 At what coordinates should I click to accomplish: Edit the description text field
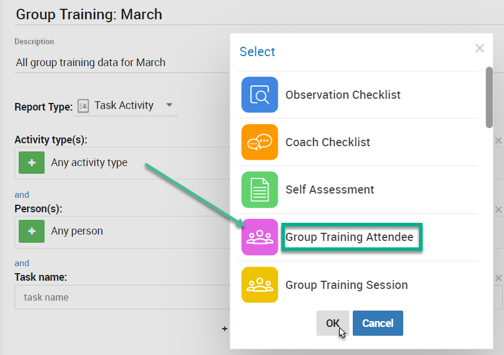click(x=122, y=63)
